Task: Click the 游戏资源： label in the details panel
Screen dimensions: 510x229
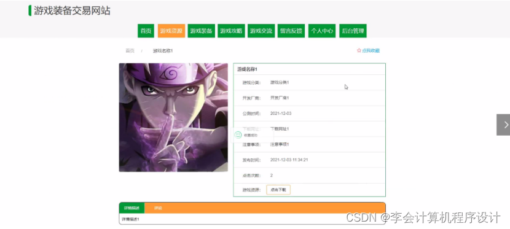Action: (x=251, y=190)
